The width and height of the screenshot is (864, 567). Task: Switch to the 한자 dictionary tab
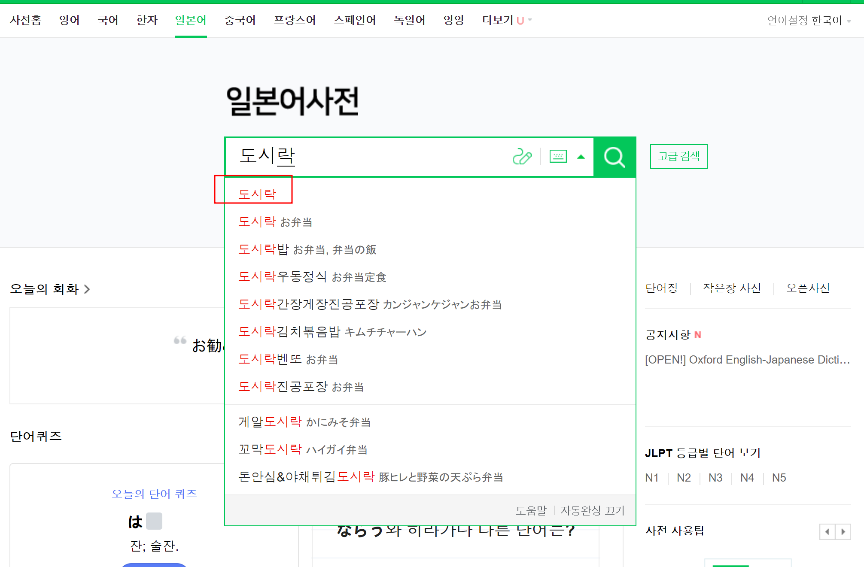click(147, 20)
